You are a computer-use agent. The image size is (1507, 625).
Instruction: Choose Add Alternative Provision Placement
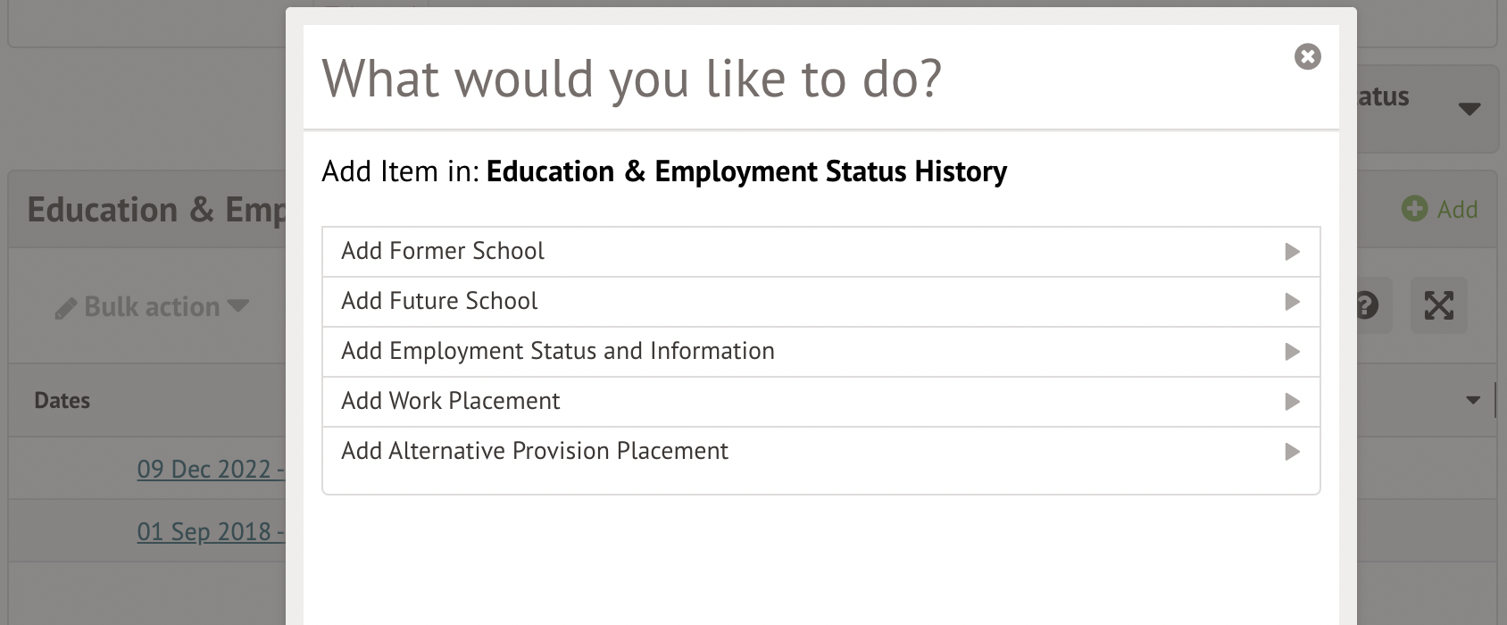(x=535, y=452)
